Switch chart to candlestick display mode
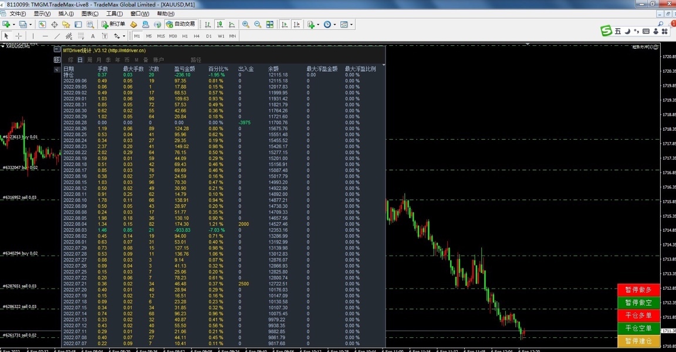Screen dimensions: 676x352 pyautogui.click(x=219, y=25)
